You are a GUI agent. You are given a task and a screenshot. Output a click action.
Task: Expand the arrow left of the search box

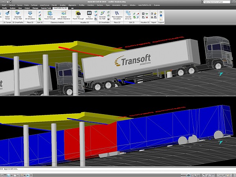point(202,2)
